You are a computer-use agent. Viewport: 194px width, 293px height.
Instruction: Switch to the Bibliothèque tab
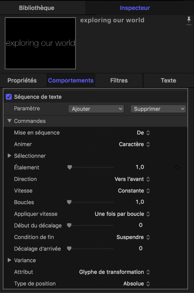click(36, 8)
